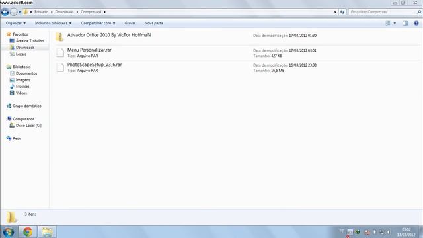Select Grupo doméstico in the sidebar

coord(27,106)
